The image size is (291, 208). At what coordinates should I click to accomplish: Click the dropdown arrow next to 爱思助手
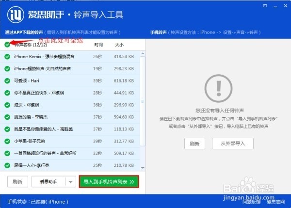point(70,182)
